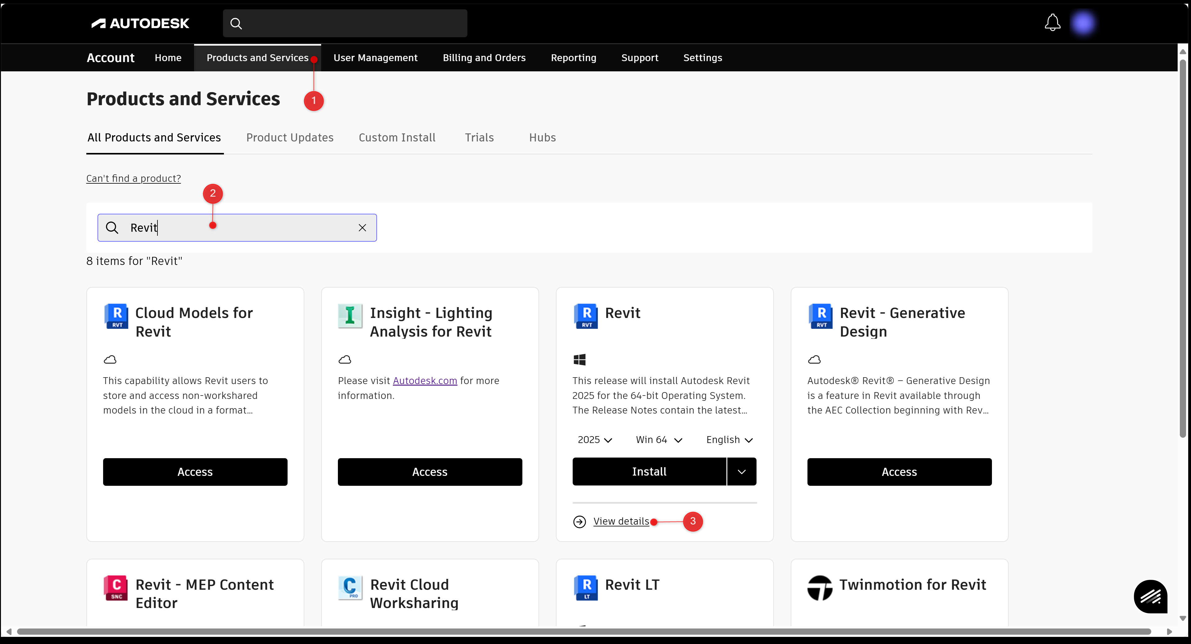This screenshot has width=1191, height=644.
Task: Switch to the Product Updates tab
Action: coord(289,138)
